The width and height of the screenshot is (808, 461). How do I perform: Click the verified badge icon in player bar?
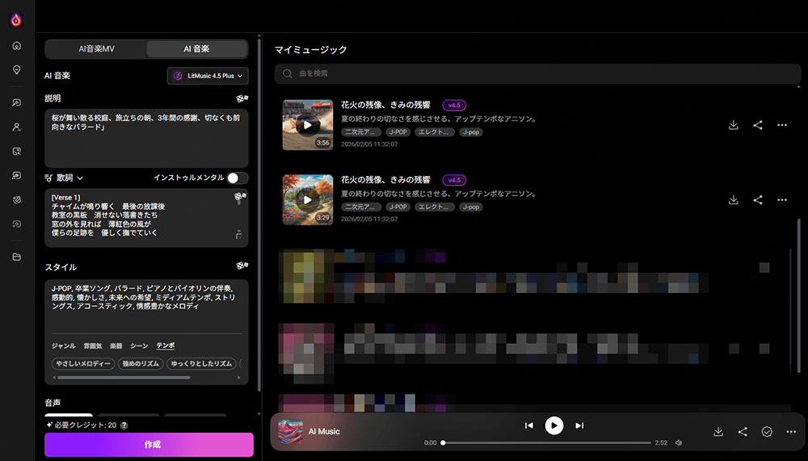[767, 432]
